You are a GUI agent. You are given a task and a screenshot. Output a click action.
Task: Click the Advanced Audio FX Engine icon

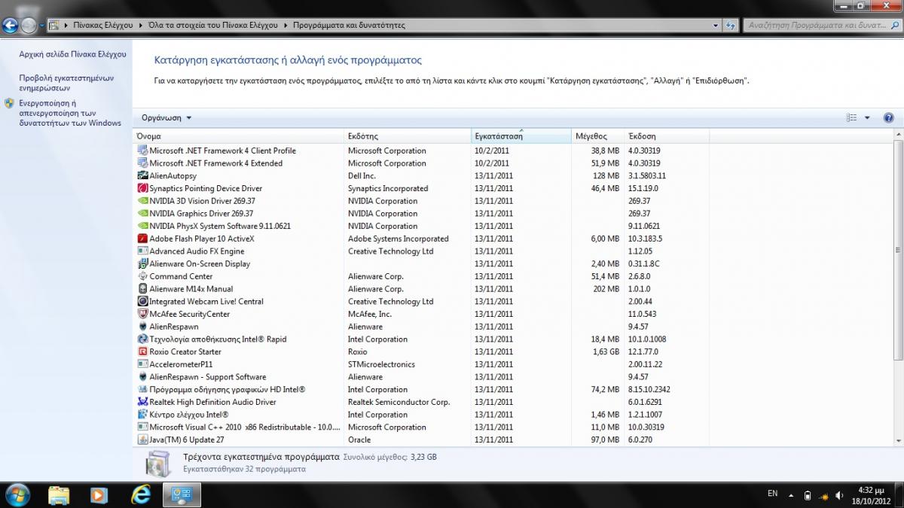click(143, 251)
